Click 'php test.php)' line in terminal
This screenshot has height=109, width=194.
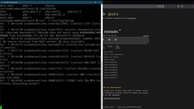click(x=10, y=78)
